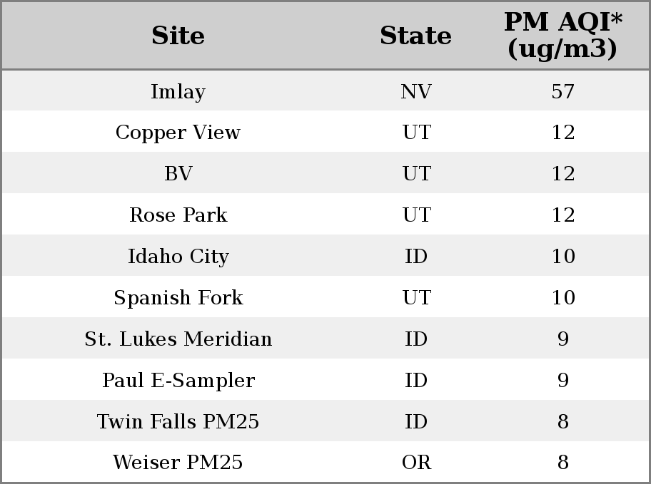Screen dimensions: 651x484
Task: Click the BV site cell
Action: (178, 173)
